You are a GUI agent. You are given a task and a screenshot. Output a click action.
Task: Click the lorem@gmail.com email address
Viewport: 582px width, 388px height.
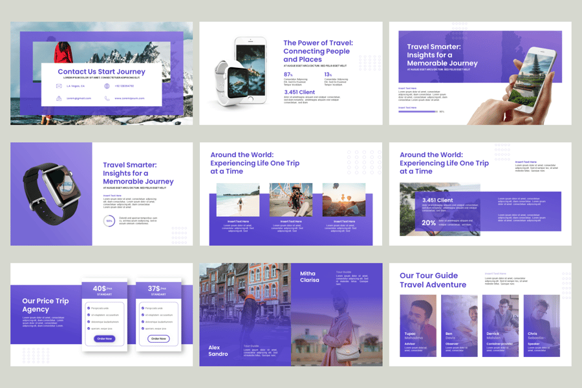pyautogui.click(x=79, y=98)
